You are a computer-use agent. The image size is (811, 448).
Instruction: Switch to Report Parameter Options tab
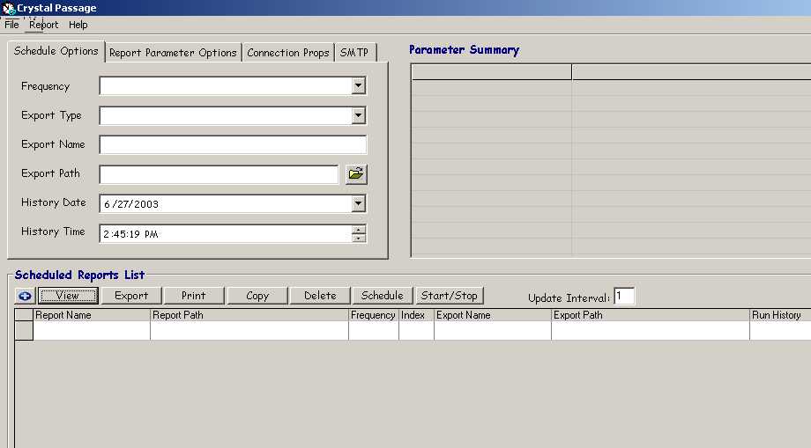pos(173,53)
